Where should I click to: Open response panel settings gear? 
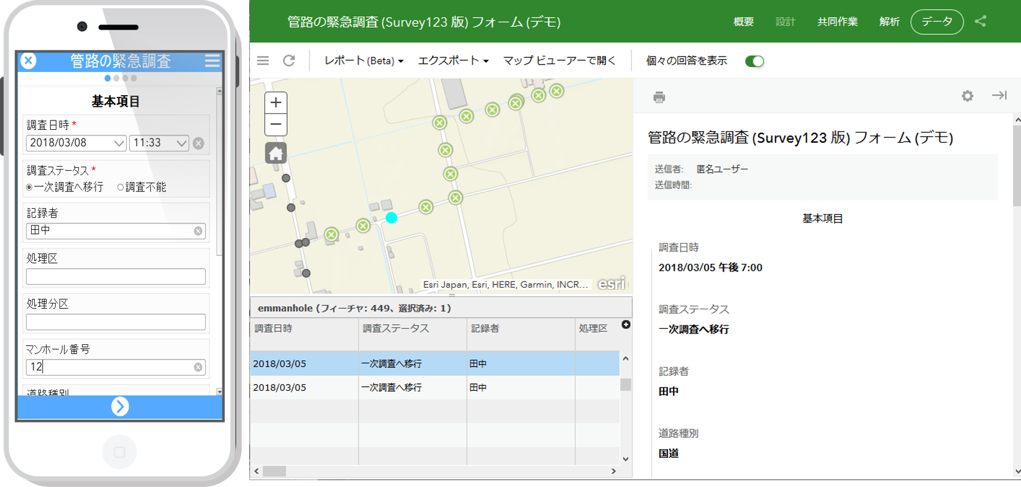point(967,96)
